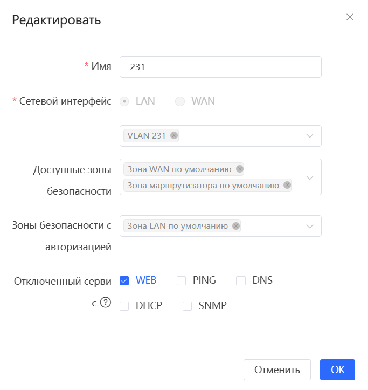This screenshot has height=390, width=368.
Task: Select the LAN radio button
Action: [x=124, y=101]
